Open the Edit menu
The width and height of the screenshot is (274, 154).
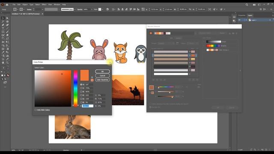pos(19,5)
